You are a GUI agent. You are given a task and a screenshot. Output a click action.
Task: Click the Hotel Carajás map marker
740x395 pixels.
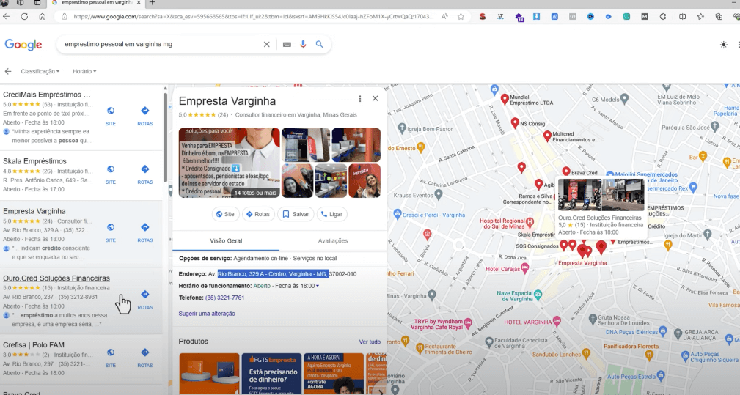[525, 269]
